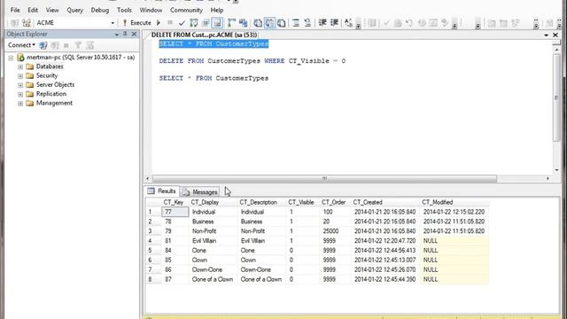Expand the Management node
The image size is (567, 319).
pyautogui.click(x=20, y=104)
